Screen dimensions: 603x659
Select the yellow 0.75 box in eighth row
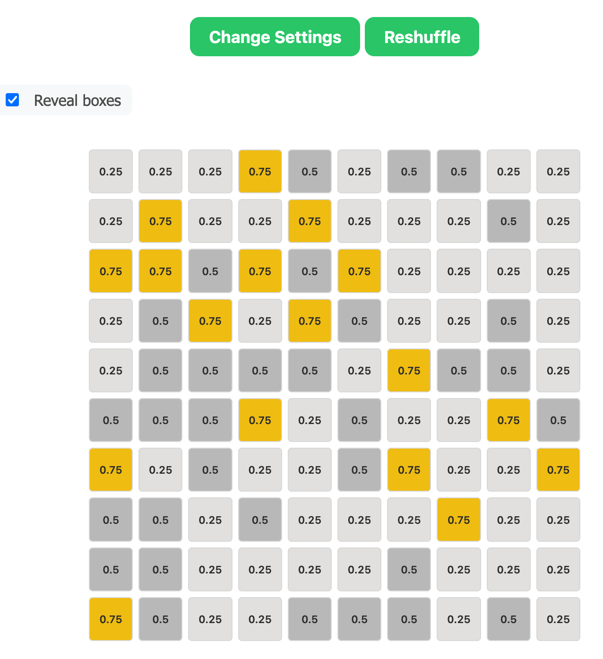pyautogui.click(x=458, y=520)
